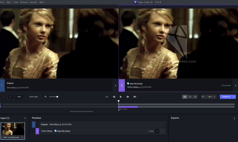Viewport: 238px width, 142px height.
Task: Click the playhead marker on timeline
Action: [118, 101]
